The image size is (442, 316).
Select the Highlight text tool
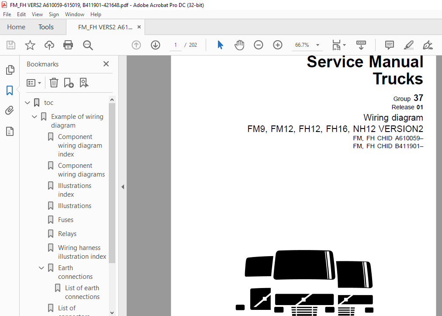[x=409, y=45]
